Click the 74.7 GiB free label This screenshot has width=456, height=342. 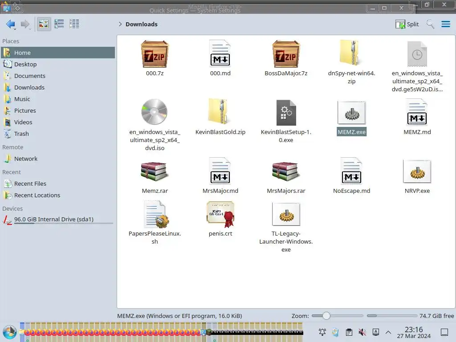click(x=436, y=316)
